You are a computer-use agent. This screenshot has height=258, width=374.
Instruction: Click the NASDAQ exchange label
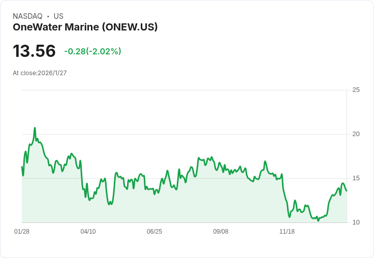point(27,16)
